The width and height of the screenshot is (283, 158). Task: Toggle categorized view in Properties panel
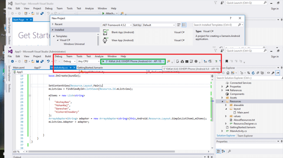pos(219,152)
